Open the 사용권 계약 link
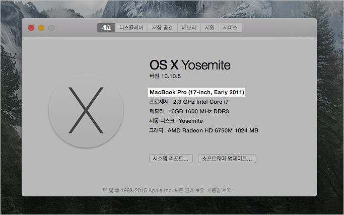This screenshot has height=215, width=344. tap(219, 190)
